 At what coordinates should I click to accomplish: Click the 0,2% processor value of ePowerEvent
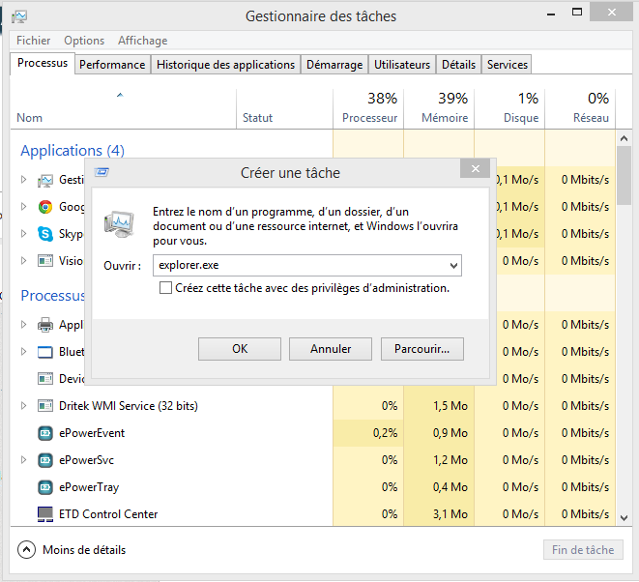[385, 433]
